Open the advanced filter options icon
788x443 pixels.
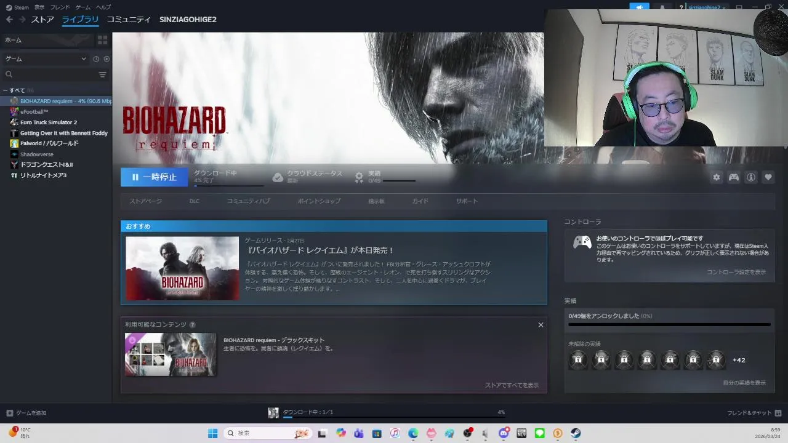(103, 74)
